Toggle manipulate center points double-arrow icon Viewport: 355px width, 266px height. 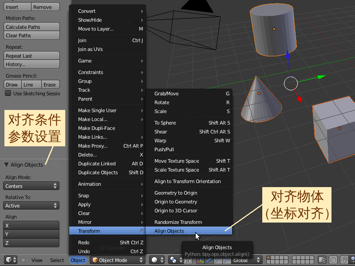coord(188,260)
